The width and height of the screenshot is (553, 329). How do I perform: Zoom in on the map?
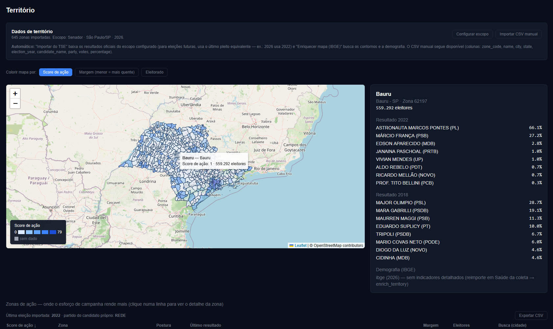15,94
